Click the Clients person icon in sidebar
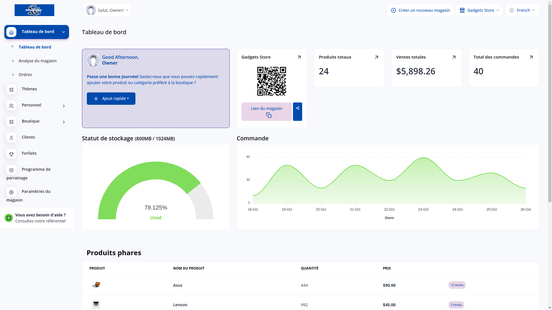 pos(11,138)
